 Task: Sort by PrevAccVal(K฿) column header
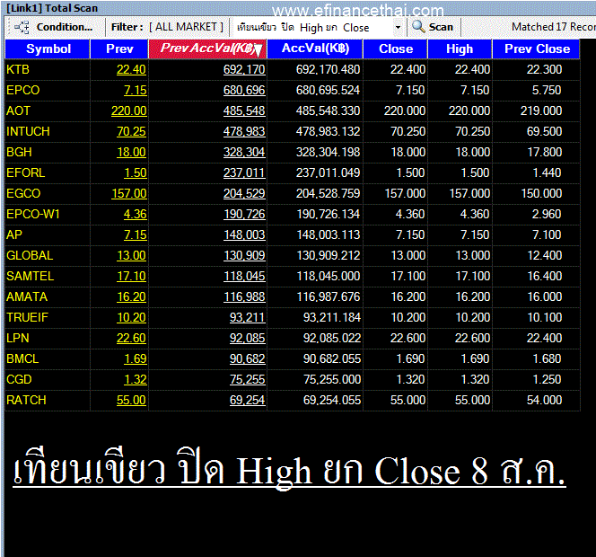tap(207, 49)
